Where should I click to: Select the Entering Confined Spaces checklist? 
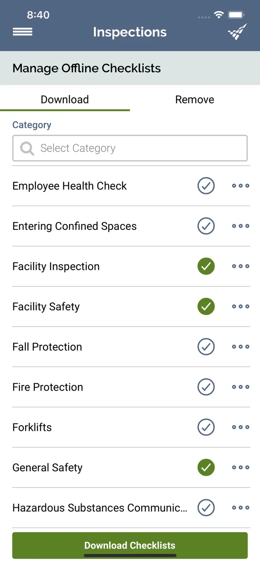coord(206,226)
